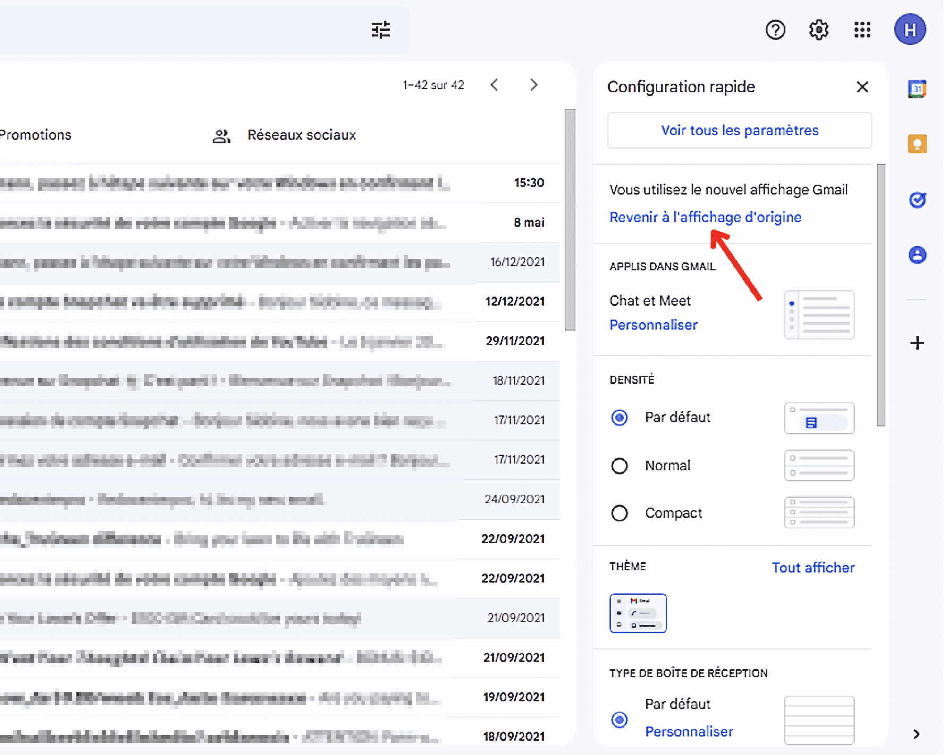This screenshot has width=944, height=755.
Task: Switch to the Promotions tab
Action: coord(35,135)
